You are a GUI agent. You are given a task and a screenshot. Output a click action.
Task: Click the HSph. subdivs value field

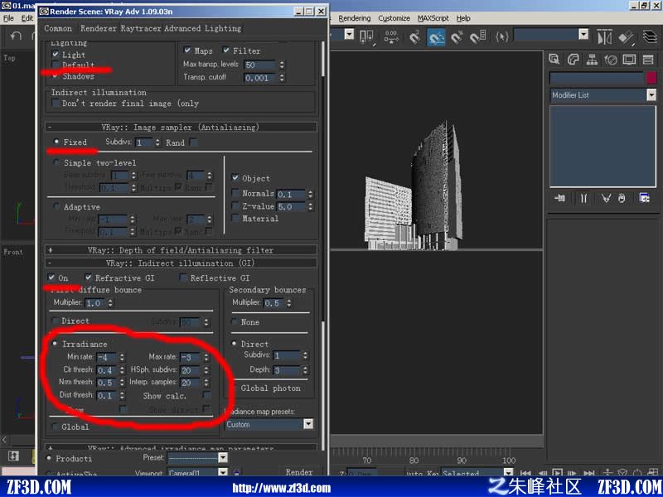click(191, 369)
